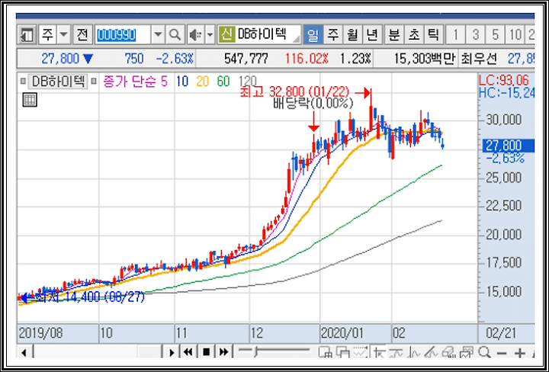Click the scrollbar right arrow
Image resolution: width=549 pixels, height=372 pixels.
tap(172, 352)
